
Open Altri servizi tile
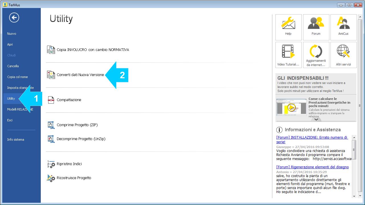(x=343, y=52)
